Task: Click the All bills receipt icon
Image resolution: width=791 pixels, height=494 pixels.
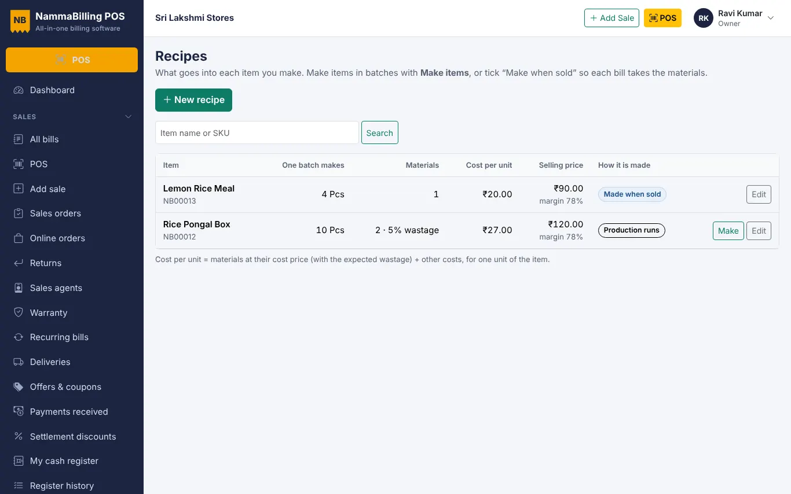Action: (19, 139)
